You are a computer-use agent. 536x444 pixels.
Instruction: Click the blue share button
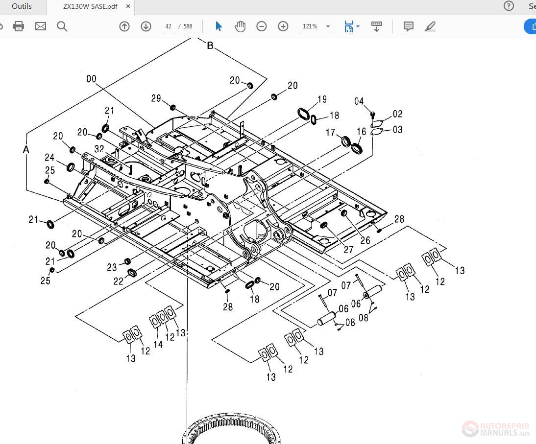(x=530, y=26)
